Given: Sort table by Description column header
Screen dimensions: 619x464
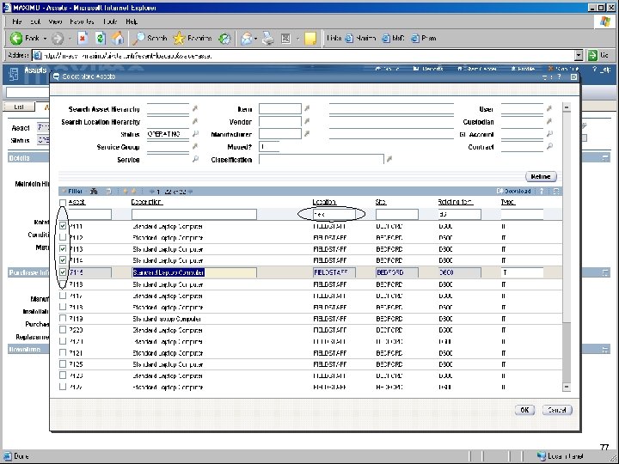Looking at the screenshot, I should click(146, 202).
